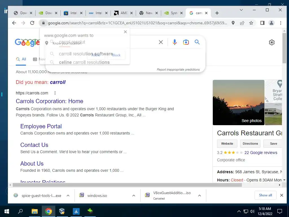This screenshot has width=289, height=217.
Task: Open the Windows Start menu
Action: (x=7, y=211)
